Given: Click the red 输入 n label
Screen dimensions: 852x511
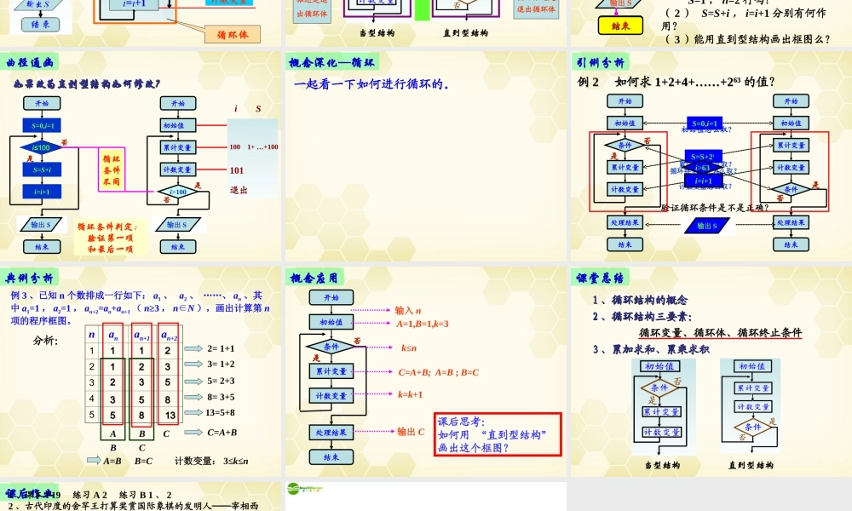Looking at the screenshot, I should coord(408,311).
